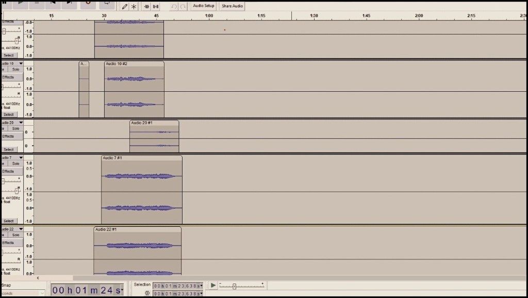Click the Audio 22 #1 clip title
This screenshot has width=528, height=298.
pos(106,229)
